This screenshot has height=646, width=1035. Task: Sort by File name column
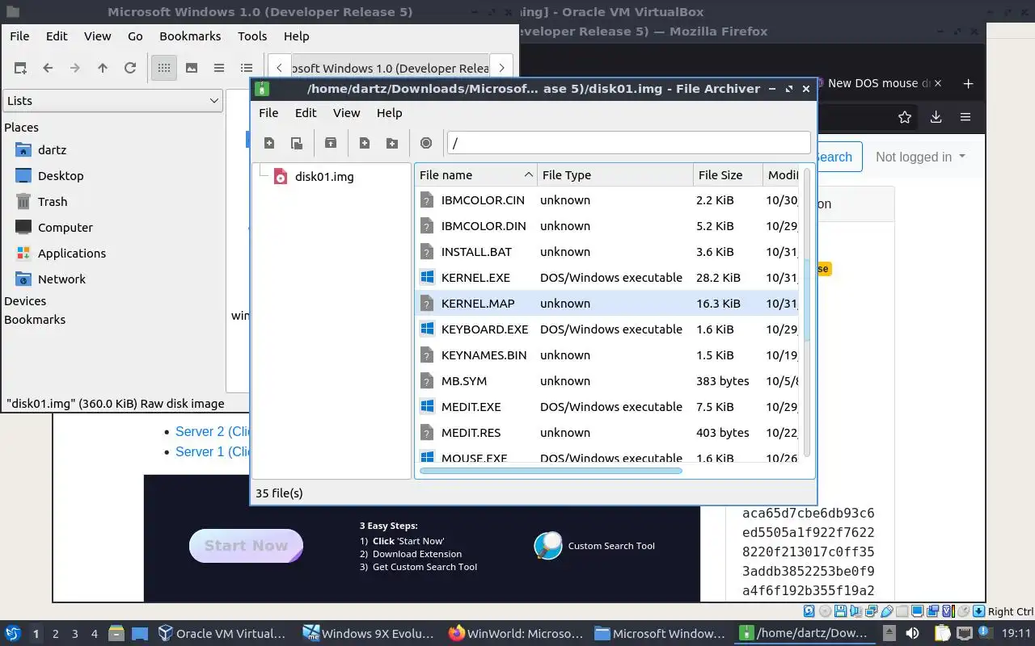click(x=475, y=174)
